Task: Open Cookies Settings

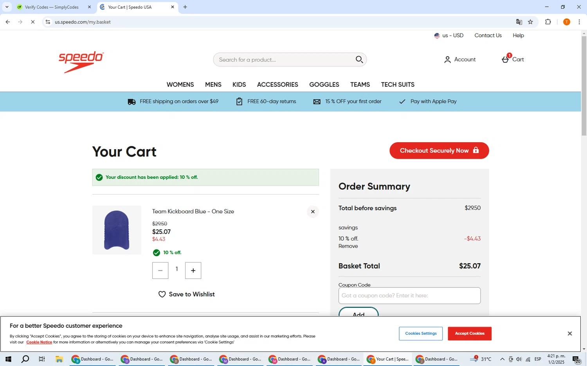Action: (421, 334)
